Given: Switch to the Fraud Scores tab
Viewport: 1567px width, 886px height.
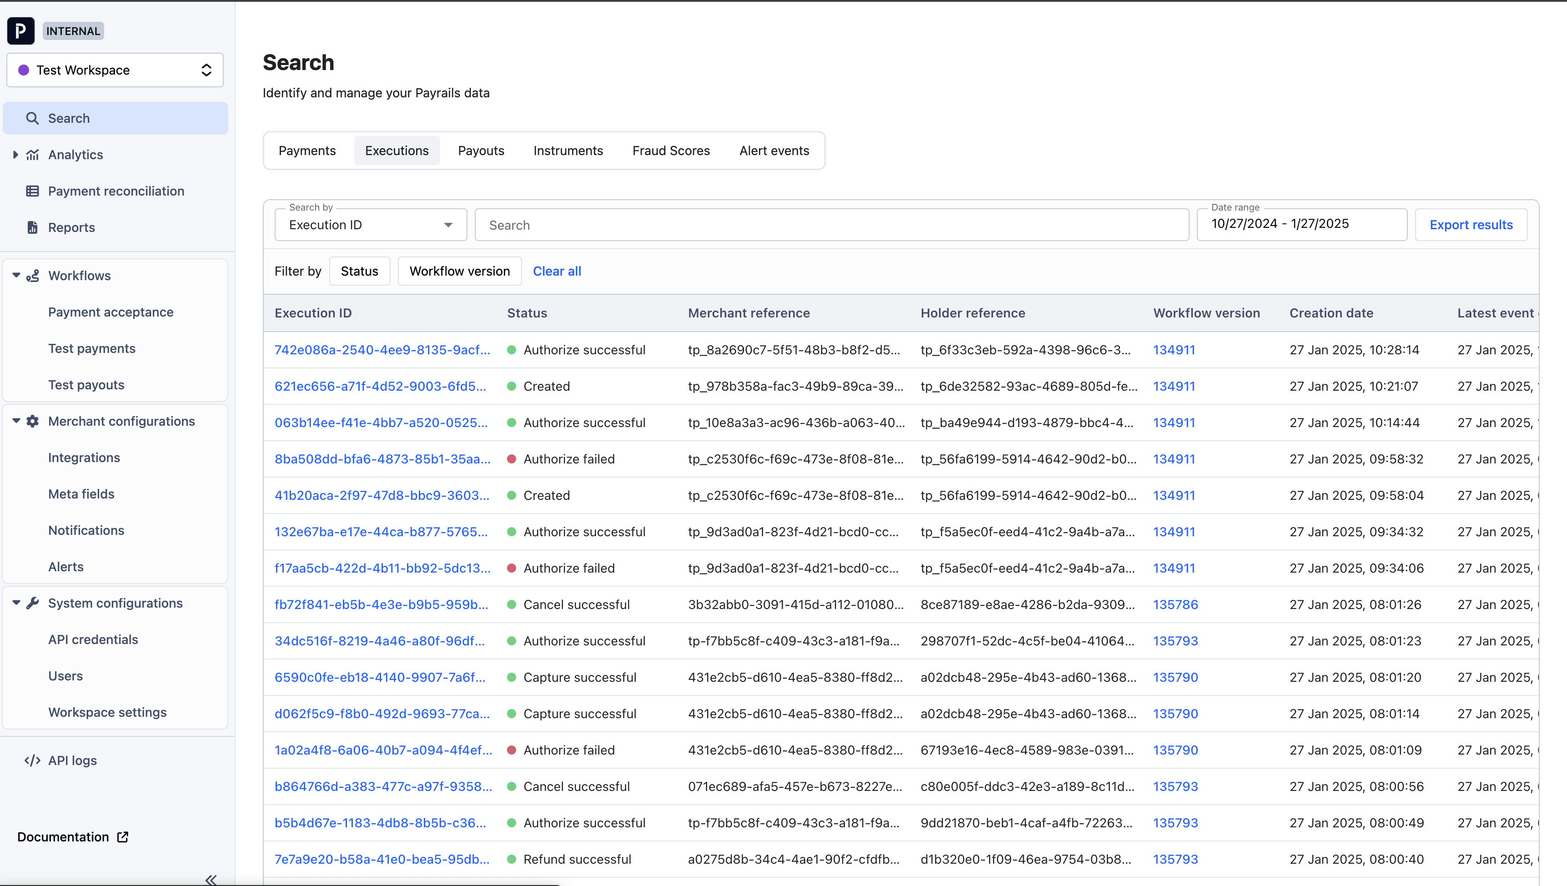Looking at the screenshot, I should (x=671, y=151).
